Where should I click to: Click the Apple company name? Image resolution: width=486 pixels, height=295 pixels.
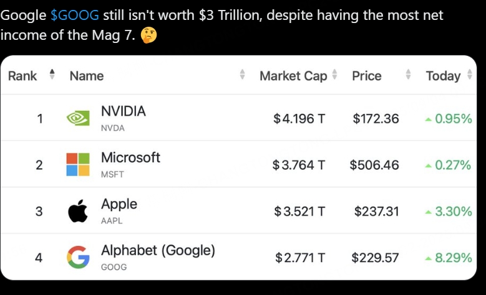pyautogui.click(x=119, y=204)
